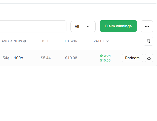Click the green $10.08 value amount
This screenshot has width=157, height=121.
click(x=105, y=60)
